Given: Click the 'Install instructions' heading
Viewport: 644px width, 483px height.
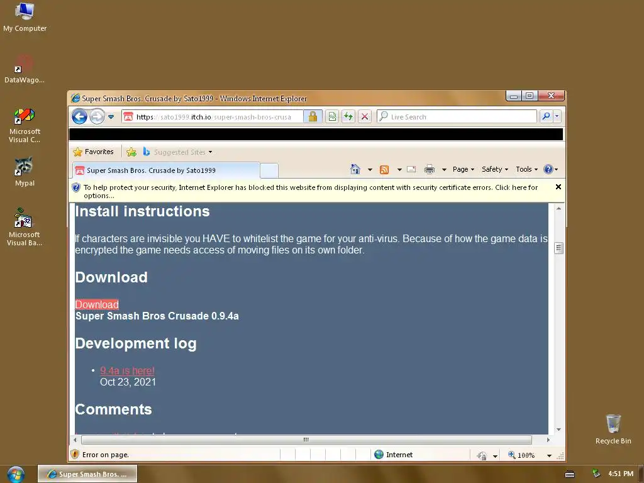Looking at the screenshot, I should [x=142, y=211].
